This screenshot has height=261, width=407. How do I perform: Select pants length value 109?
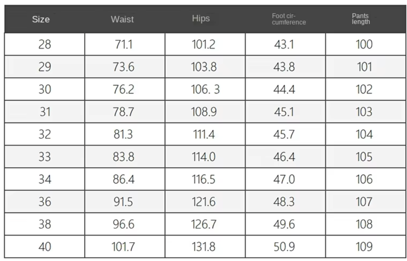click(364, 247)
